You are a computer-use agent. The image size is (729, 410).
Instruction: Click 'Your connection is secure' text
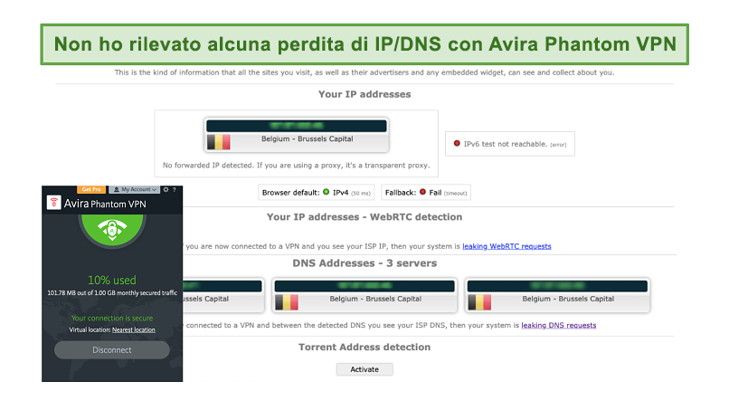coord(112,319)
